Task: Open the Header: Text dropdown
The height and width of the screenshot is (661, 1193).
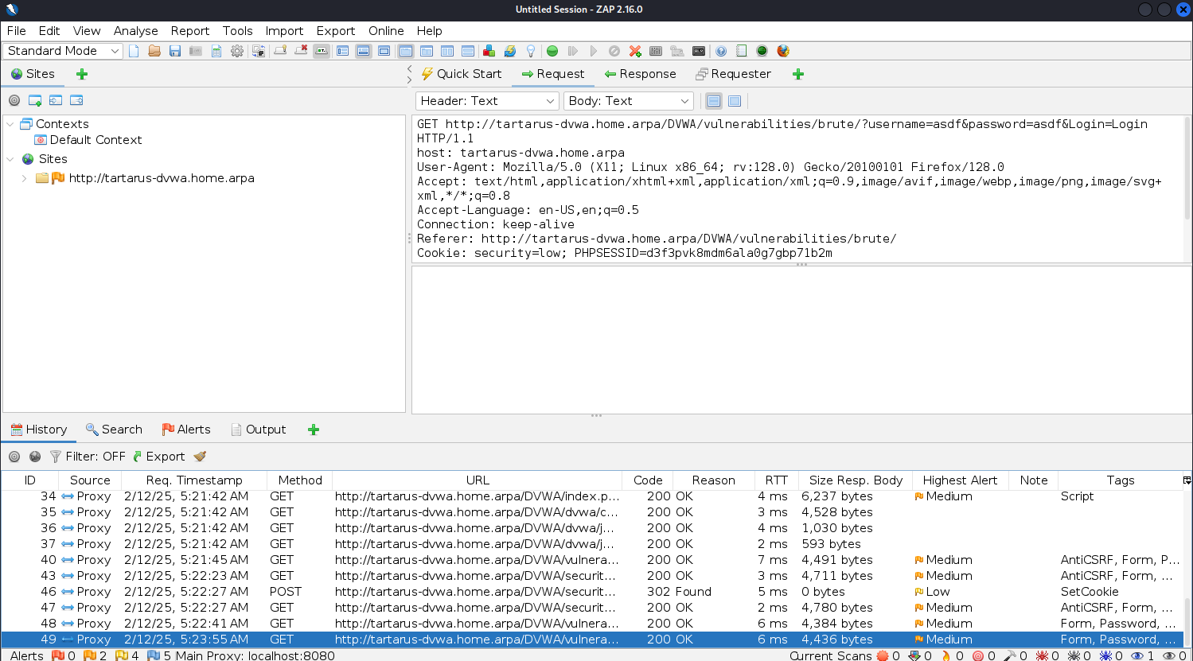Action: coord(486,101)
